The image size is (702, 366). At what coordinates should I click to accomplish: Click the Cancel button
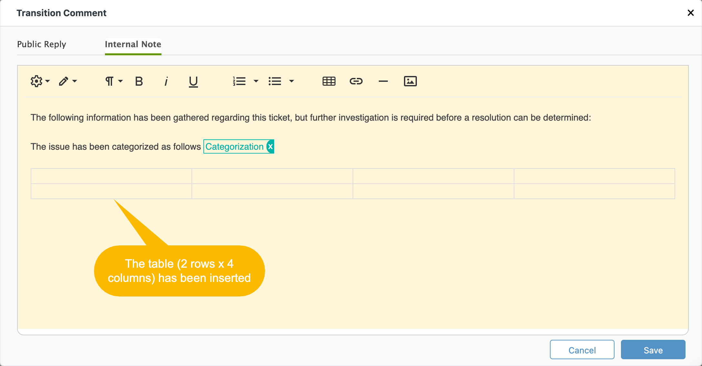coord(582,350)
